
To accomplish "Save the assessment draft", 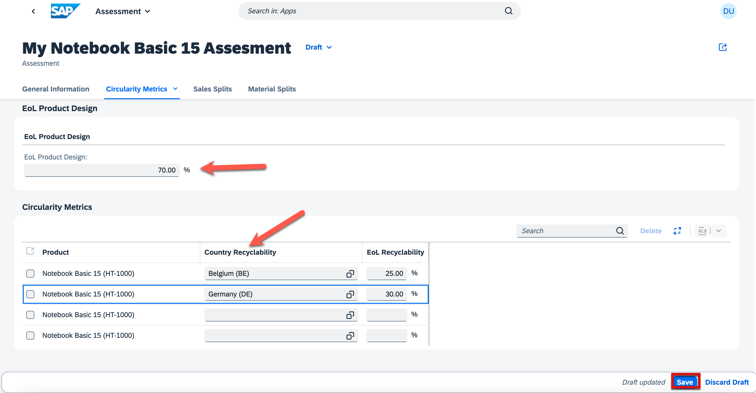I will pos(685,382).
